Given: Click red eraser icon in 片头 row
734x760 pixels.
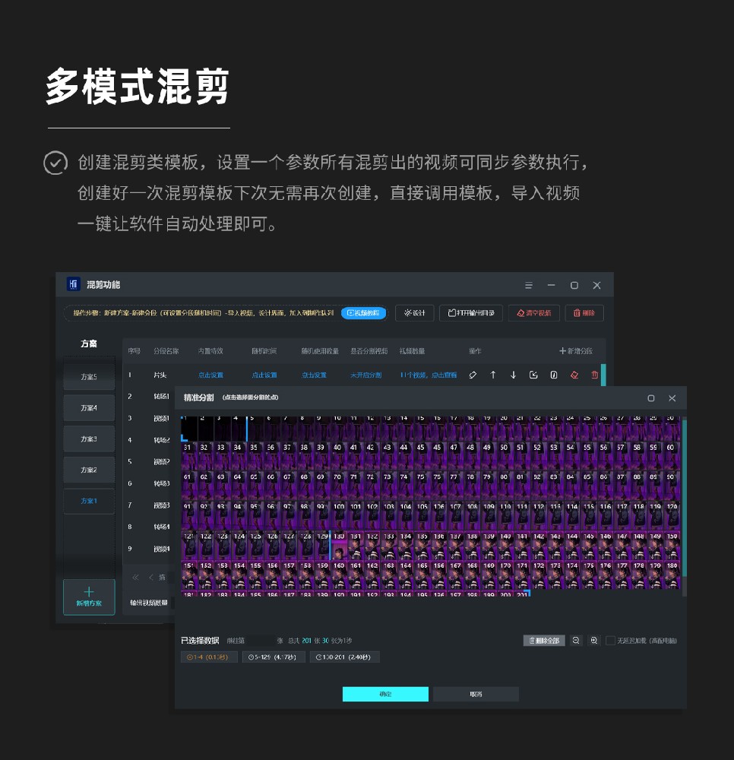Looking at the screenshot, I should (x=574, y=375).
